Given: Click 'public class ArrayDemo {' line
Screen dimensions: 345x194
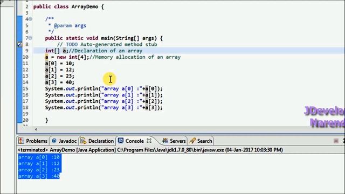Looking at the screenshot, I should (68, 6).
